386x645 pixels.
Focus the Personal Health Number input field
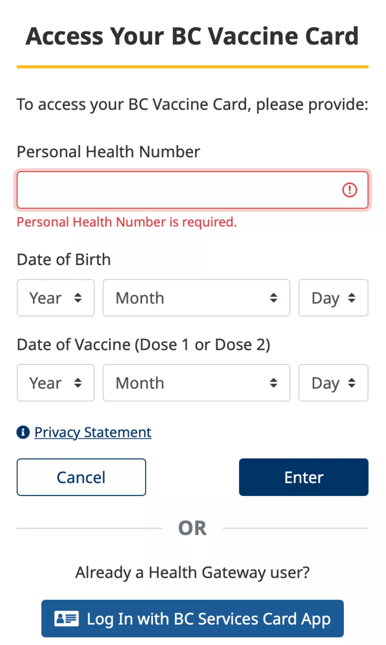(x=177, y=190)
